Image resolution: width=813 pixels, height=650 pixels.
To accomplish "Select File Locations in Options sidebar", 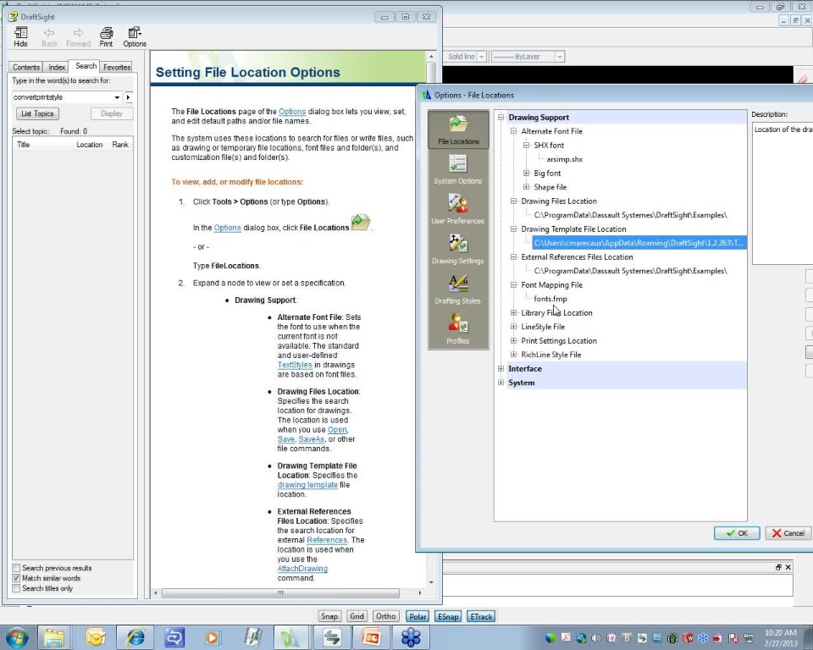I will (458, 130).
